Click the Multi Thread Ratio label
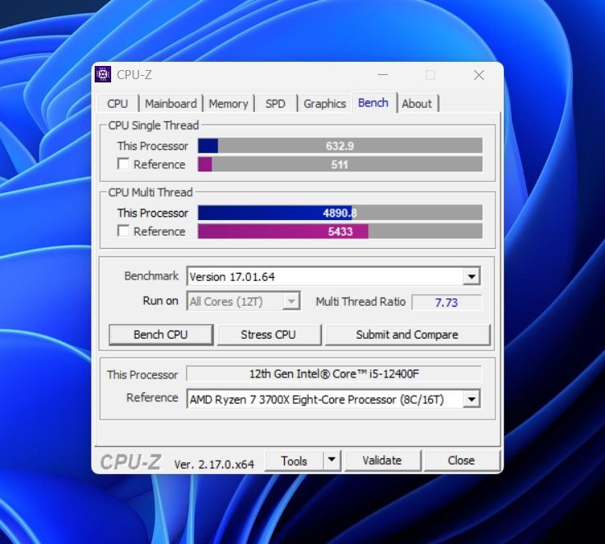 click(x=361, y=302)
